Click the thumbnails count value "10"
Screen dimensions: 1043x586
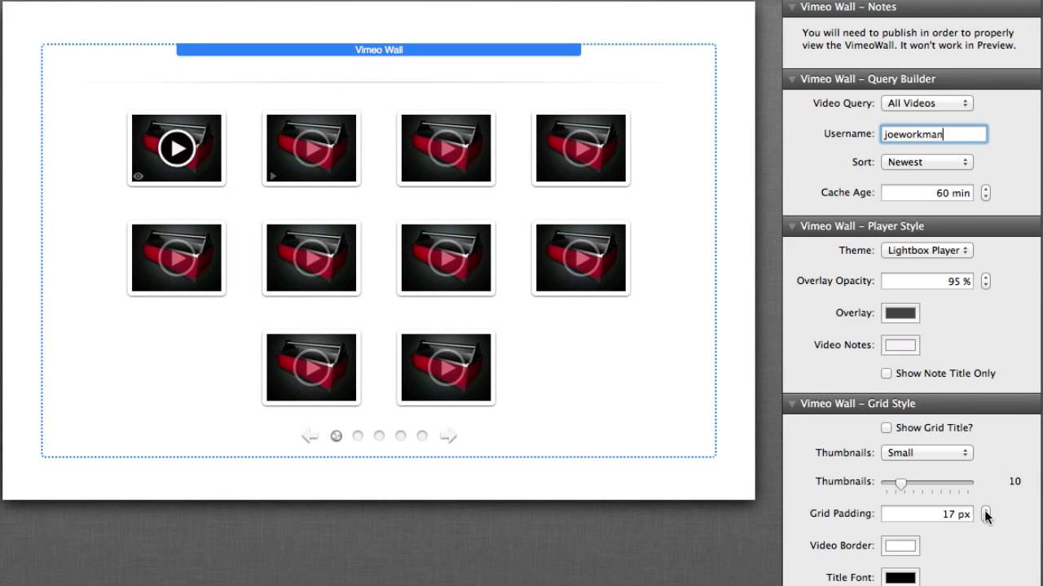1014,482
